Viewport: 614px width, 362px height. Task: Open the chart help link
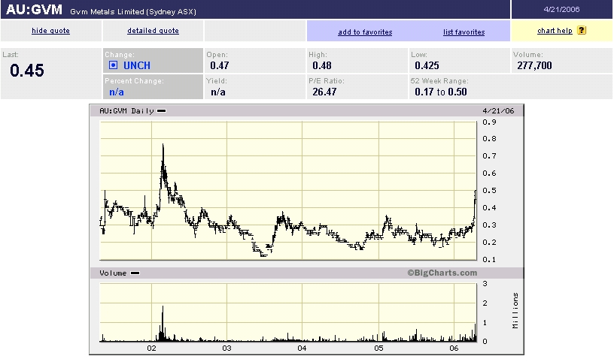coord(555,31)
